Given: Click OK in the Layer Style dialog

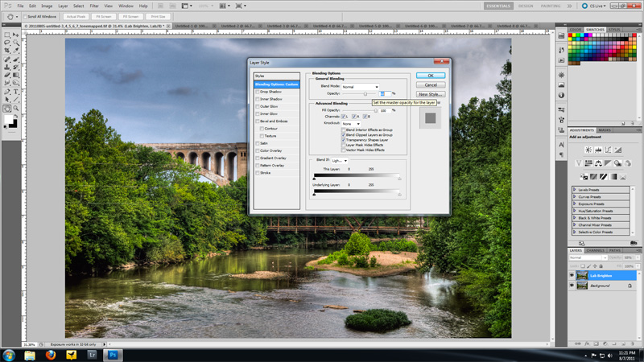Looking at the screenshot, I should (x=430, y=76).
